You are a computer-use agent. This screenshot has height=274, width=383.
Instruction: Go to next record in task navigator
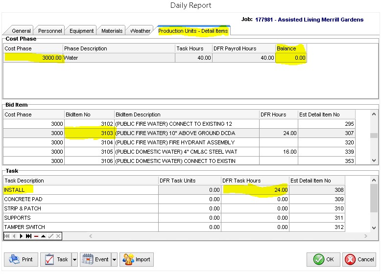tap(21, 236)
